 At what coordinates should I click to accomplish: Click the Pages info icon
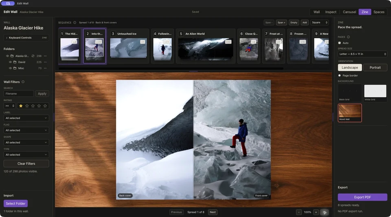348,37
